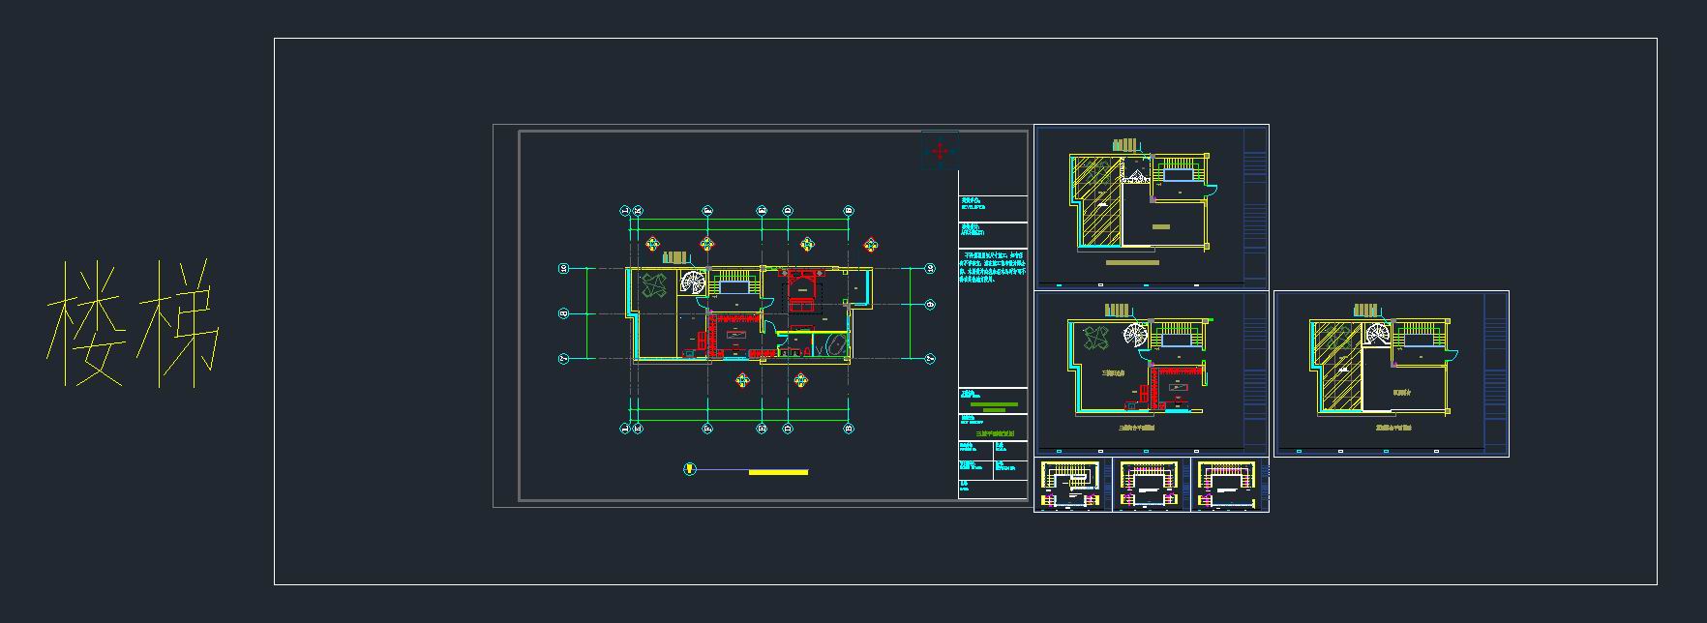This screenshot has width=1707, height=623.
Task: Click the yellow caption bar in the top-right sheet
Action: [x=1131, y=262]
